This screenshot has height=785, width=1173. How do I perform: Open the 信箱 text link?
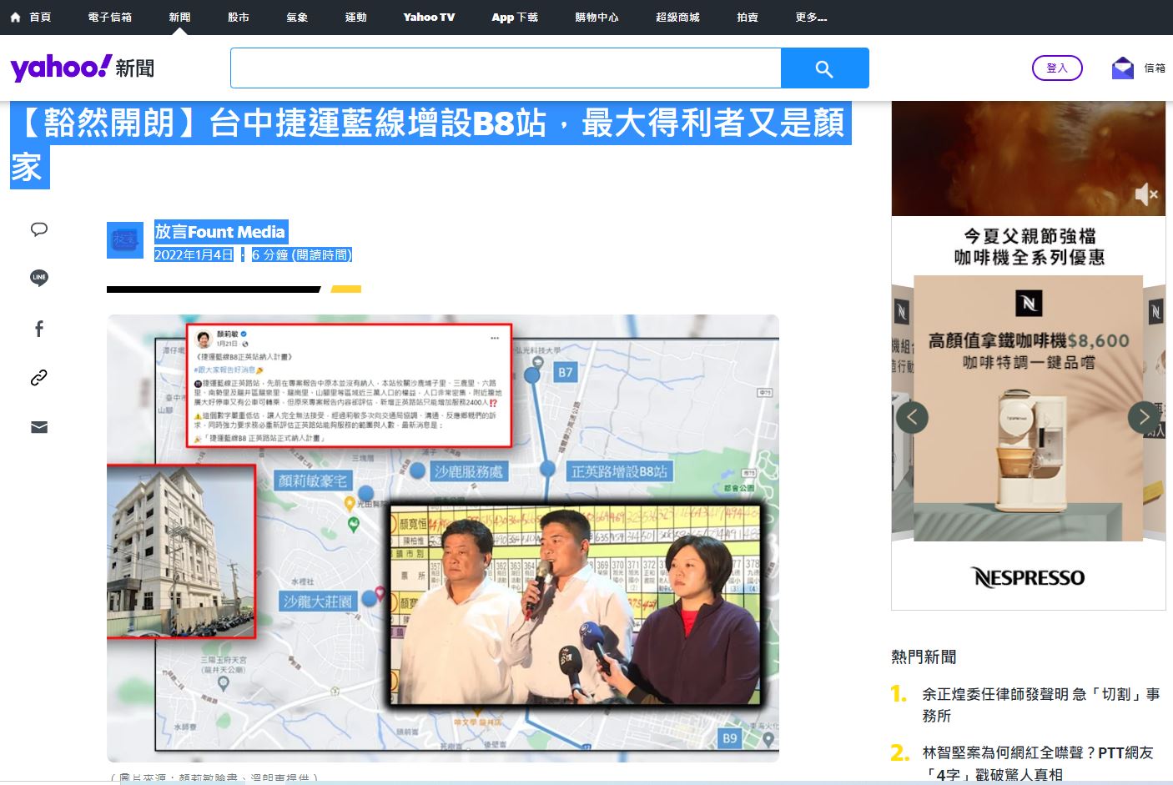click(x=1155, y=68)
